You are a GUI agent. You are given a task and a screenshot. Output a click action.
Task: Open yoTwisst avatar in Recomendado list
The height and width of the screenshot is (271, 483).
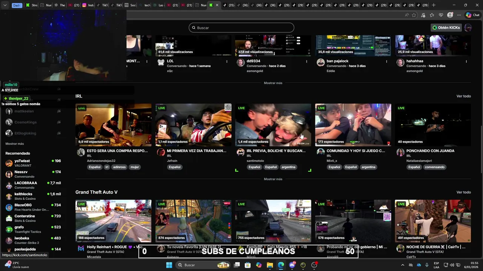9,163
